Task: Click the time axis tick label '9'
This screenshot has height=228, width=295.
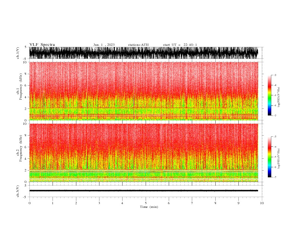Action: 238,203
